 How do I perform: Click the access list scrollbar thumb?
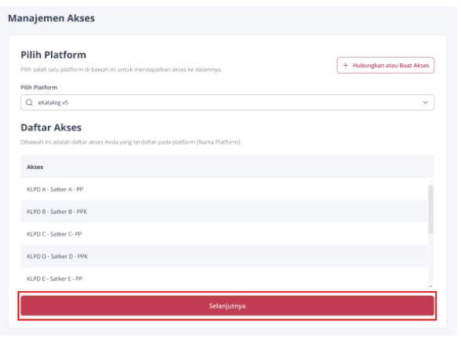[x=431, y=209]
